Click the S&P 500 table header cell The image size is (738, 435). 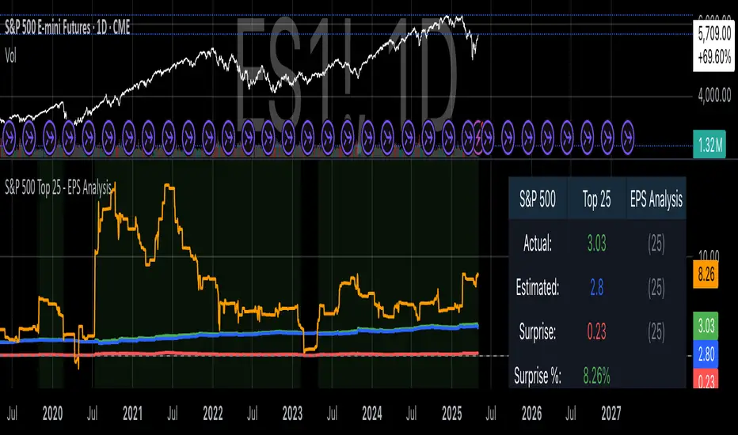click(538, 199)
